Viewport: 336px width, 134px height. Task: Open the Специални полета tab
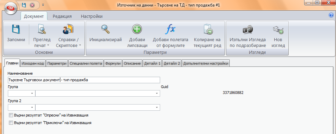(x=86, y=64)
